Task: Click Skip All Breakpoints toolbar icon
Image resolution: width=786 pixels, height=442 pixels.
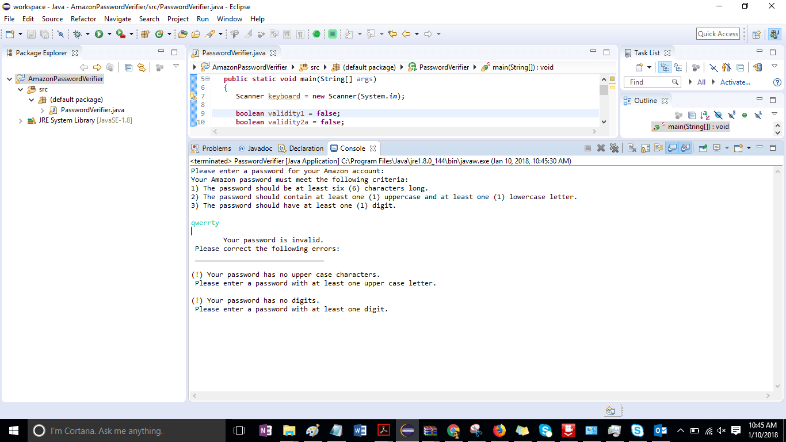Action: tap(60, 35)
